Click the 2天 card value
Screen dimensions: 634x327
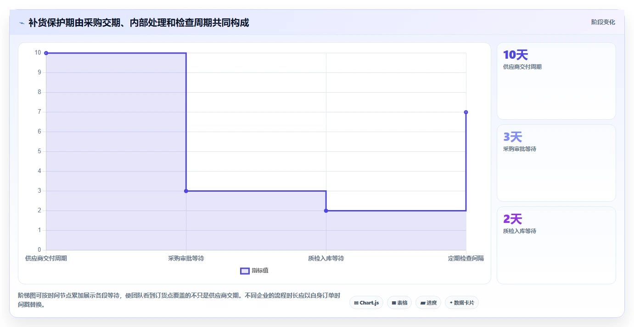pyautogui.click(x=513, y=219)
